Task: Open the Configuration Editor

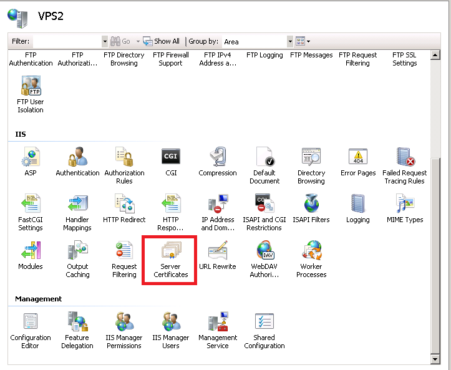Action: 31,330
